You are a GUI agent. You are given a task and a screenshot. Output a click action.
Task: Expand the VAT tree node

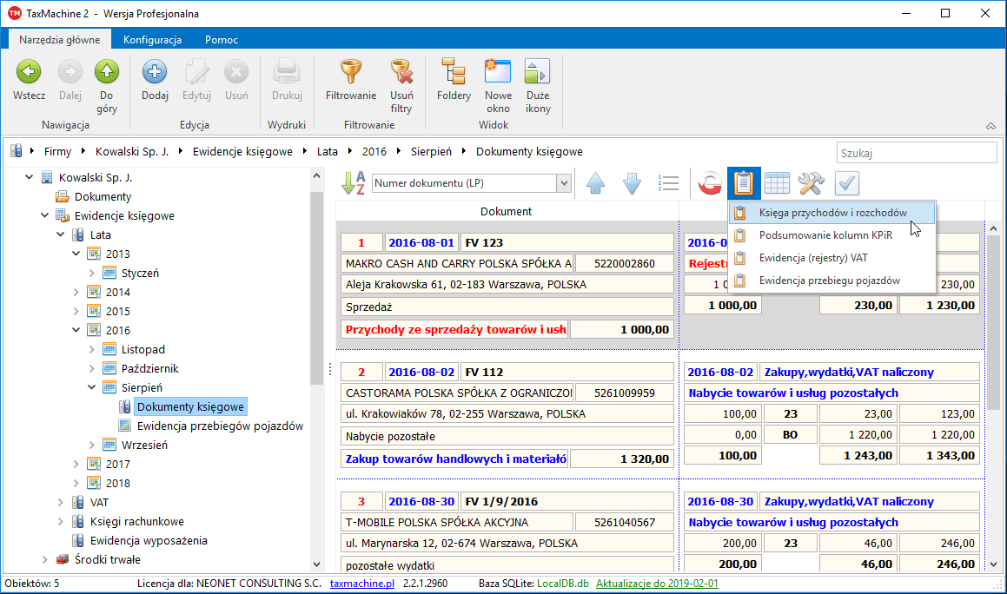coord(61,502)
